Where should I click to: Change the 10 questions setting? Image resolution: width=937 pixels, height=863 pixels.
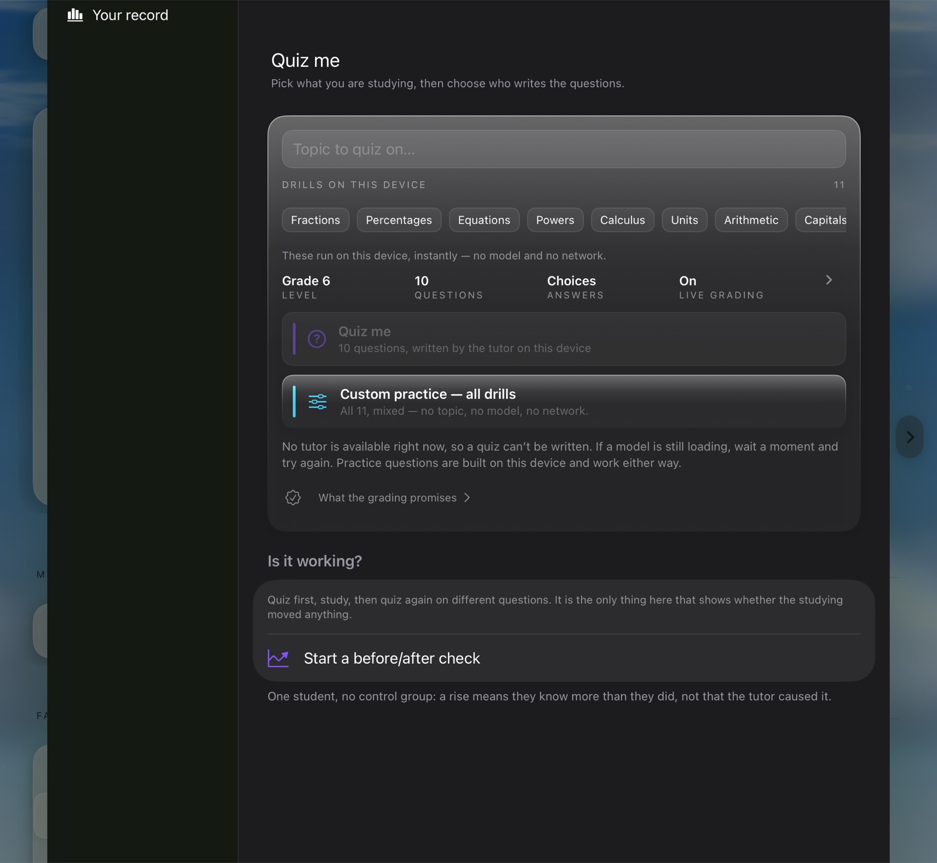pyautogui.click(x=449, y=287)
